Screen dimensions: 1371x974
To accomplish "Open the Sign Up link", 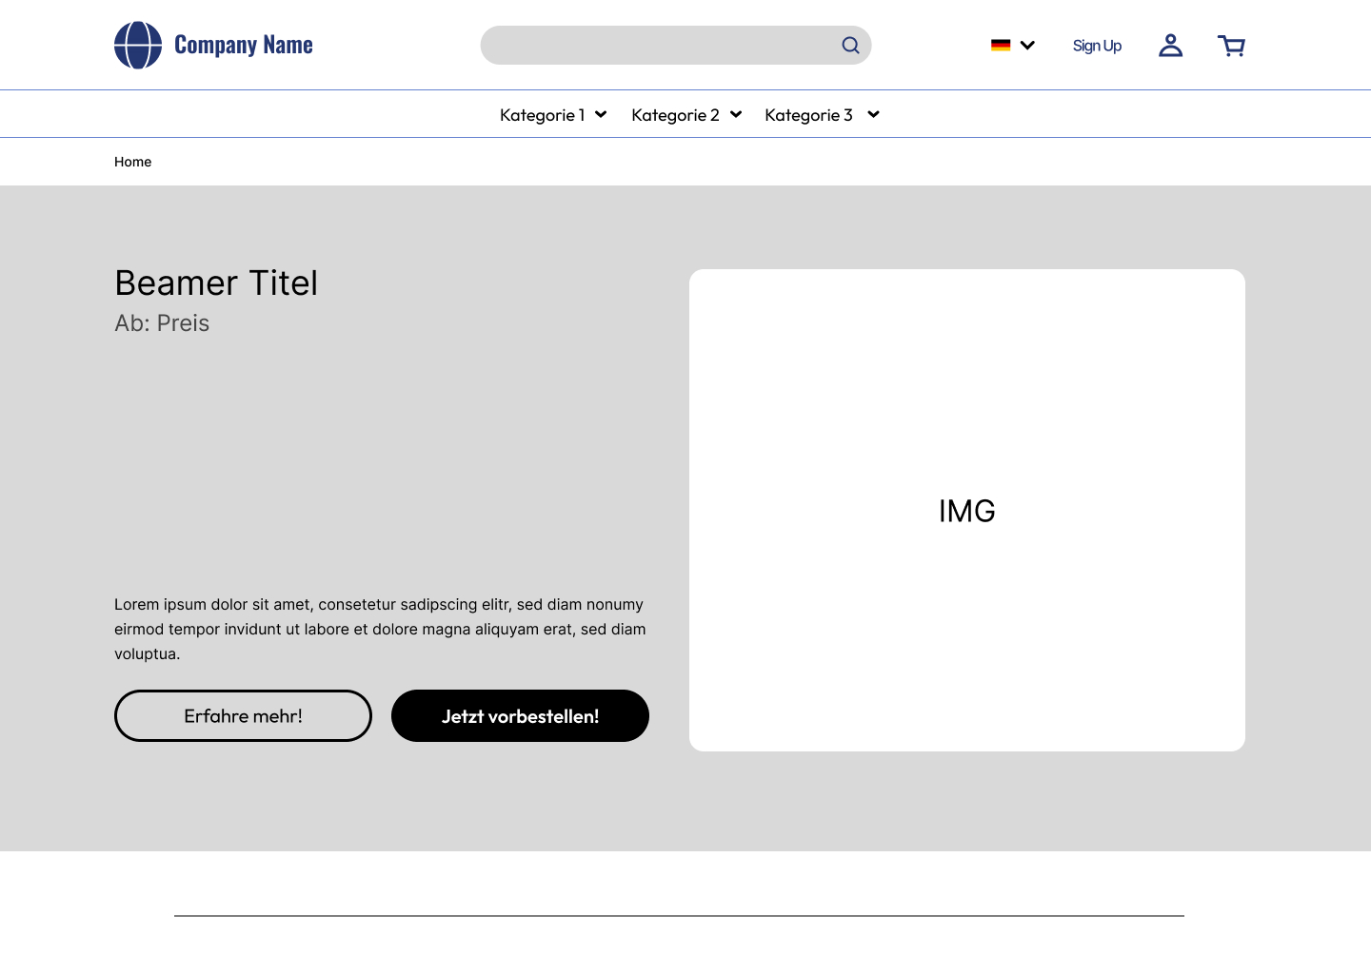I will pos(1097,46).
